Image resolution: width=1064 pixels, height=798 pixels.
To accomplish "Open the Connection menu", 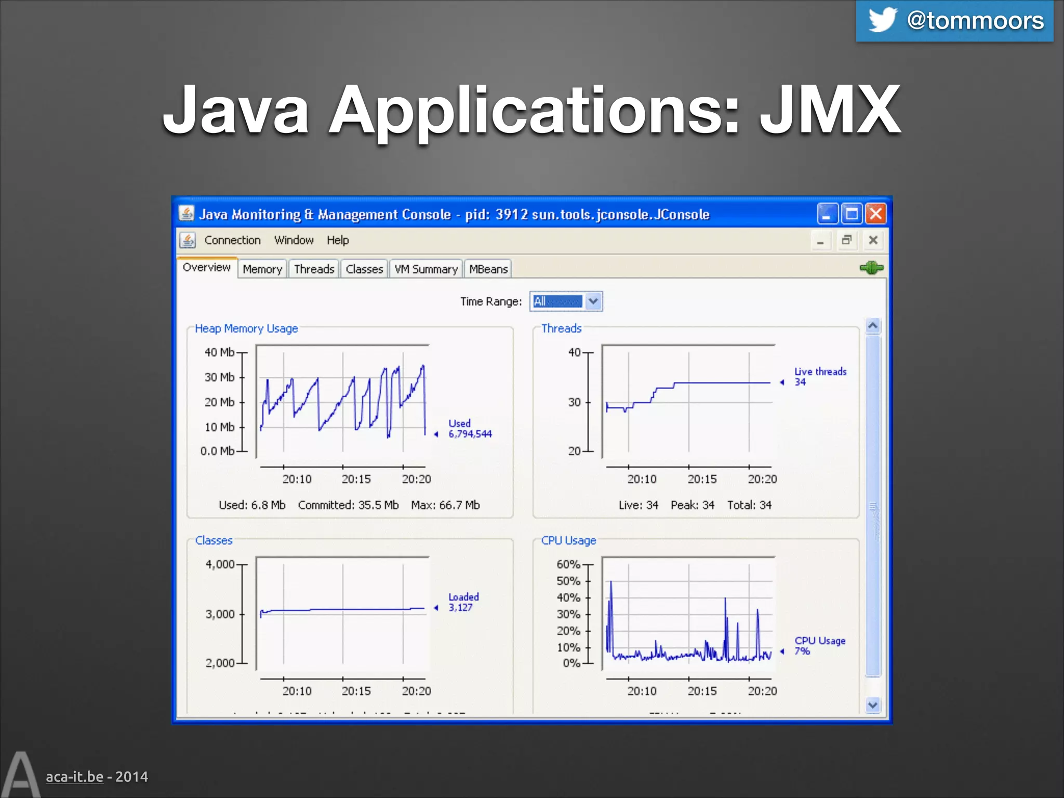I will [232, 240].
